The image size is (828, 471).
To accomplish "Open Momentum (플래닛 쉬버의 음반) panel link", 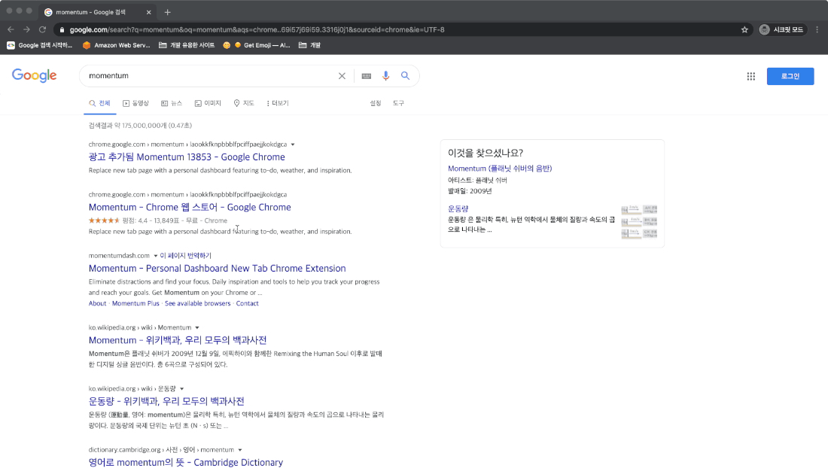I will pos(500,169).
